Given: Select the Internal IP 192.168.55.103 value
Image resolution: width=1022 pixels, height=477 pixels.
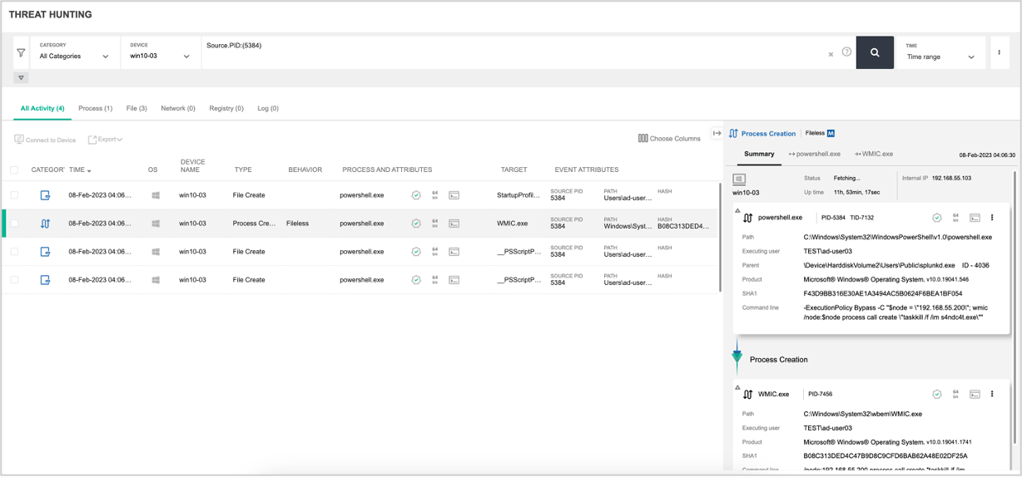Looking at the screenshot, I should click(x=951, y=178).
